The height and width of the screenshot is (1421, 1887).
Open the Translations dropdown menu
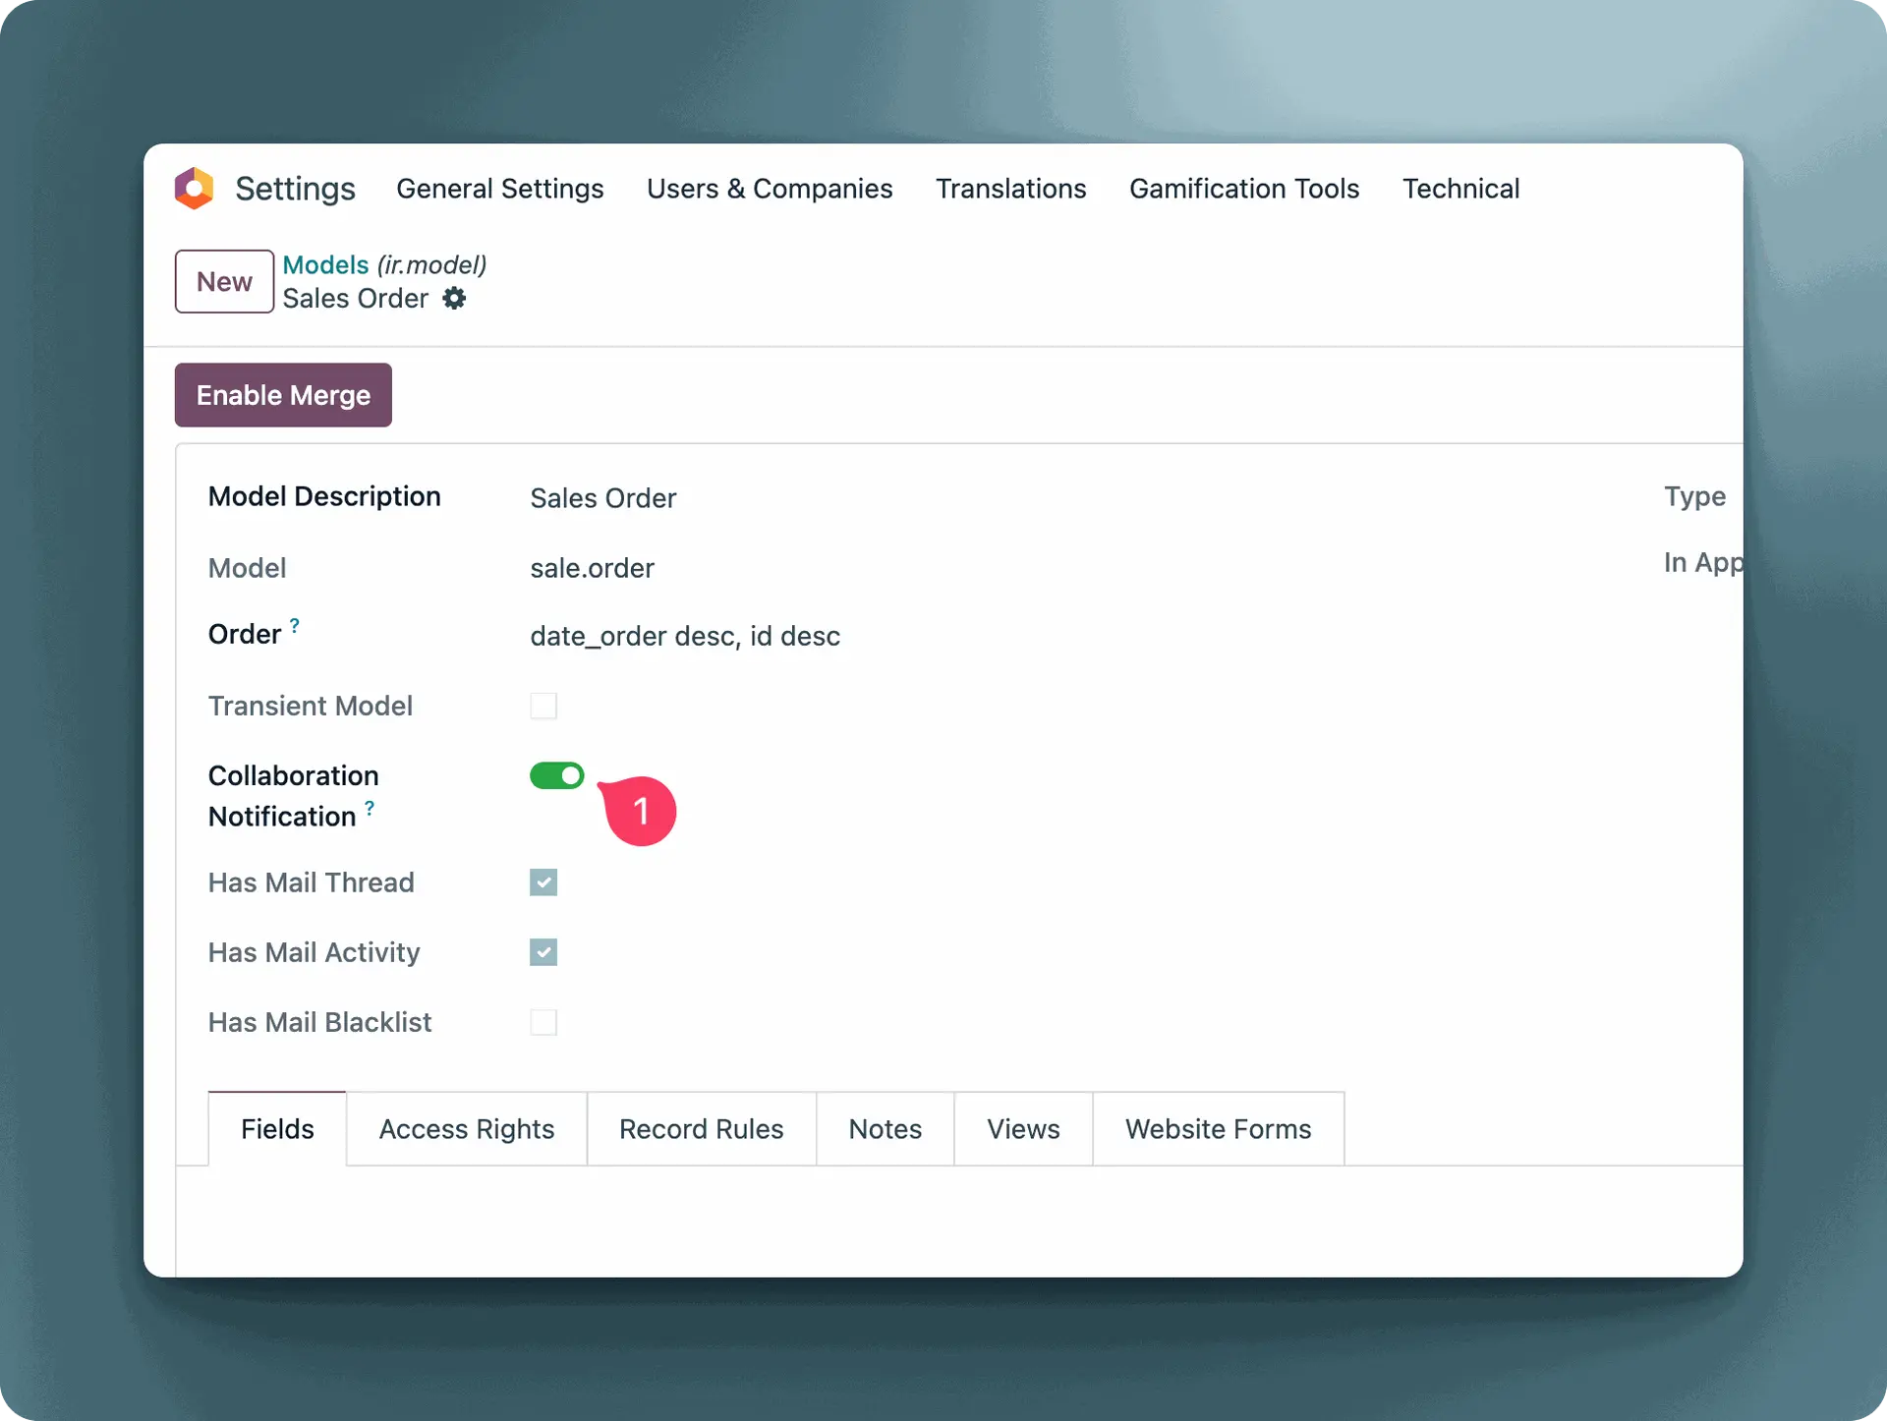tap(1010, 189)
